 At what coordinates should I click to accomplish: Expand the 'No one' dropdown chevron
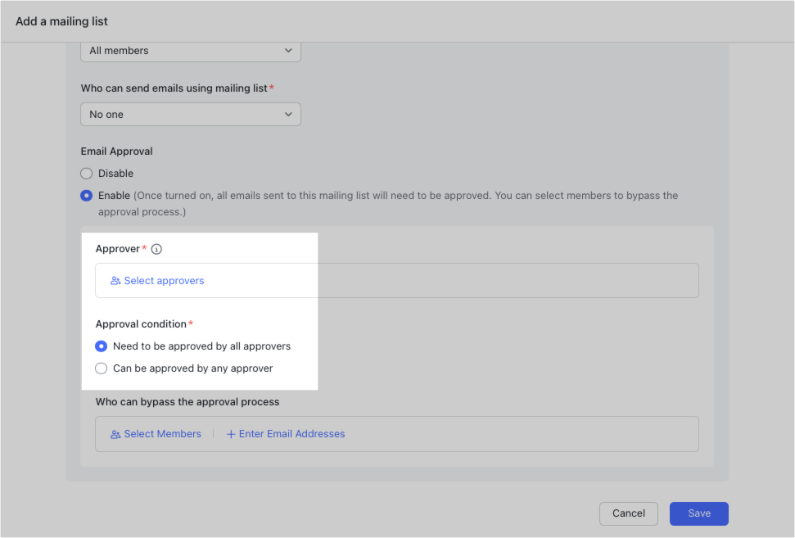pyautogui.click(x=288, y=114)
